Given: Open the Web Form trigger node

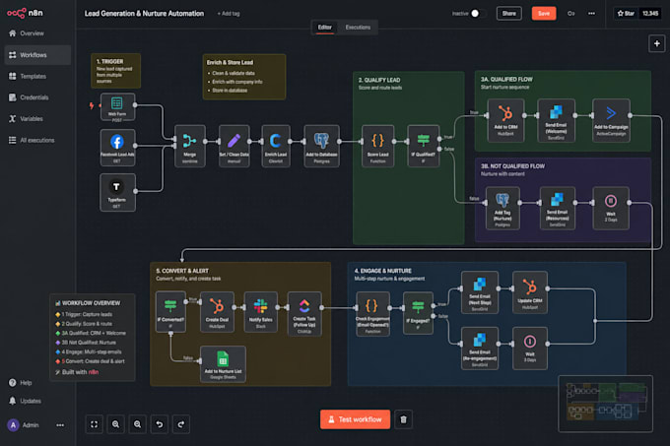Looking at the screenshot, I should [117, 106].
